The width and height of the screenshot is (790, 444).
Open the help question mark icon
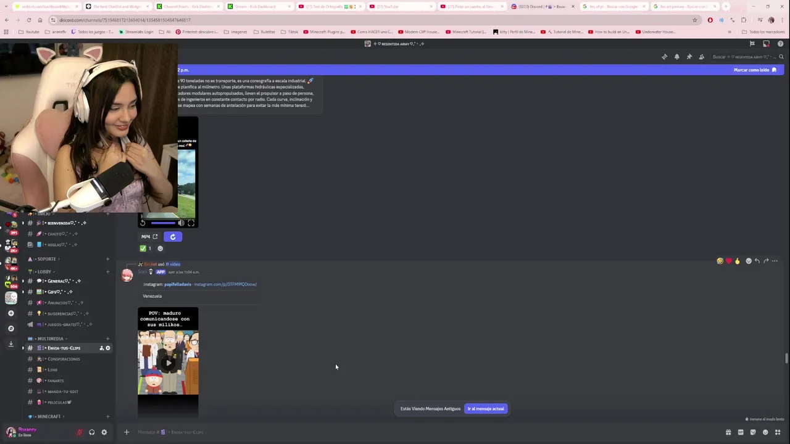(x=780, y=44)
